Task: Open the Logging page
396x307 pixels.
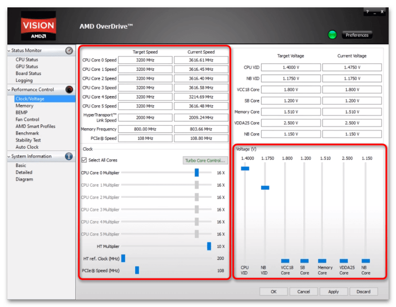Action: (x=24, y=80)
